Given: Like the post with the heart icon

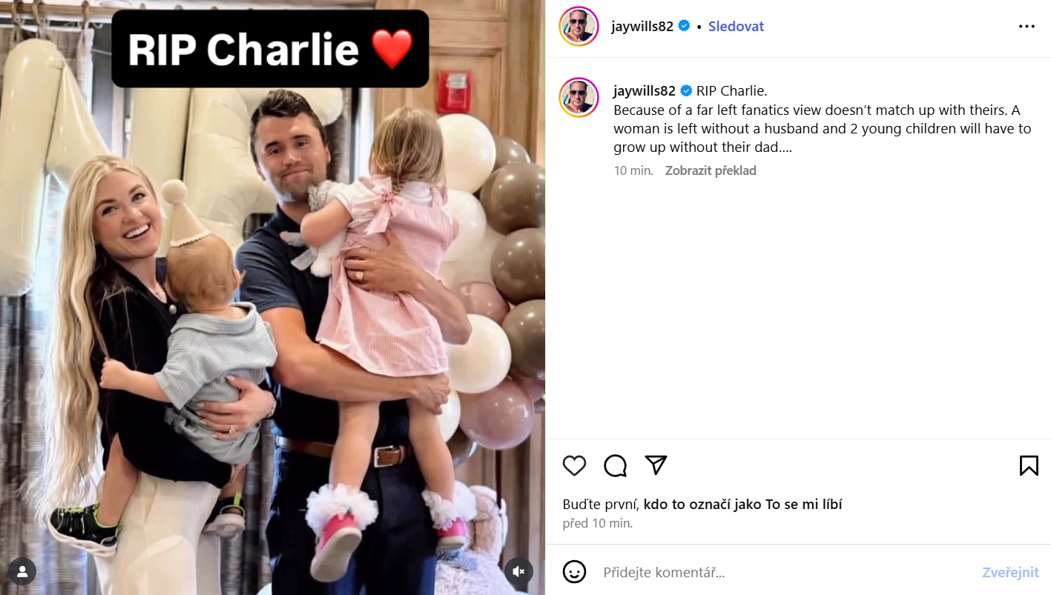Looking at the screenshot, I should pos(574,465).
